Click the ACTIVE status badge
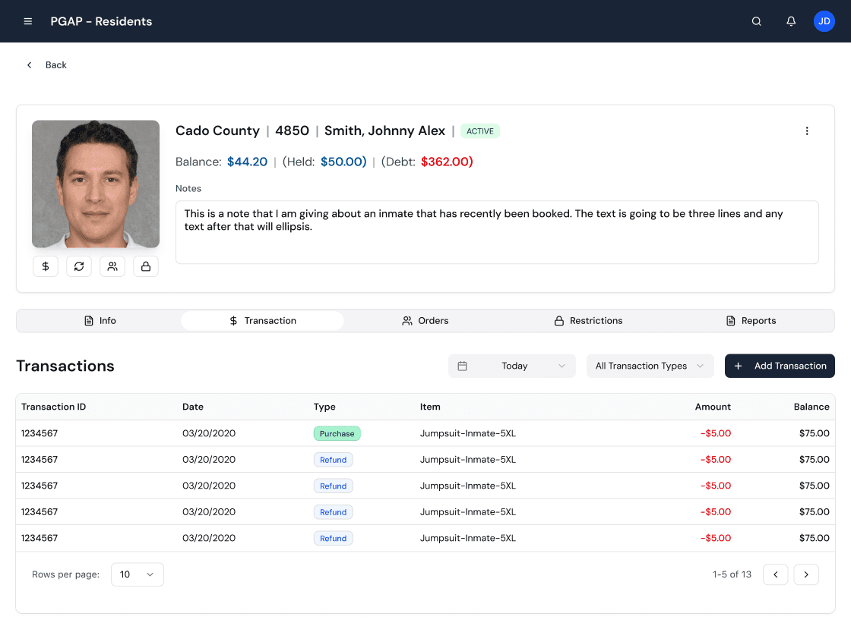The height and width of the screenshot is (629, 851). (x=479, y=131)
